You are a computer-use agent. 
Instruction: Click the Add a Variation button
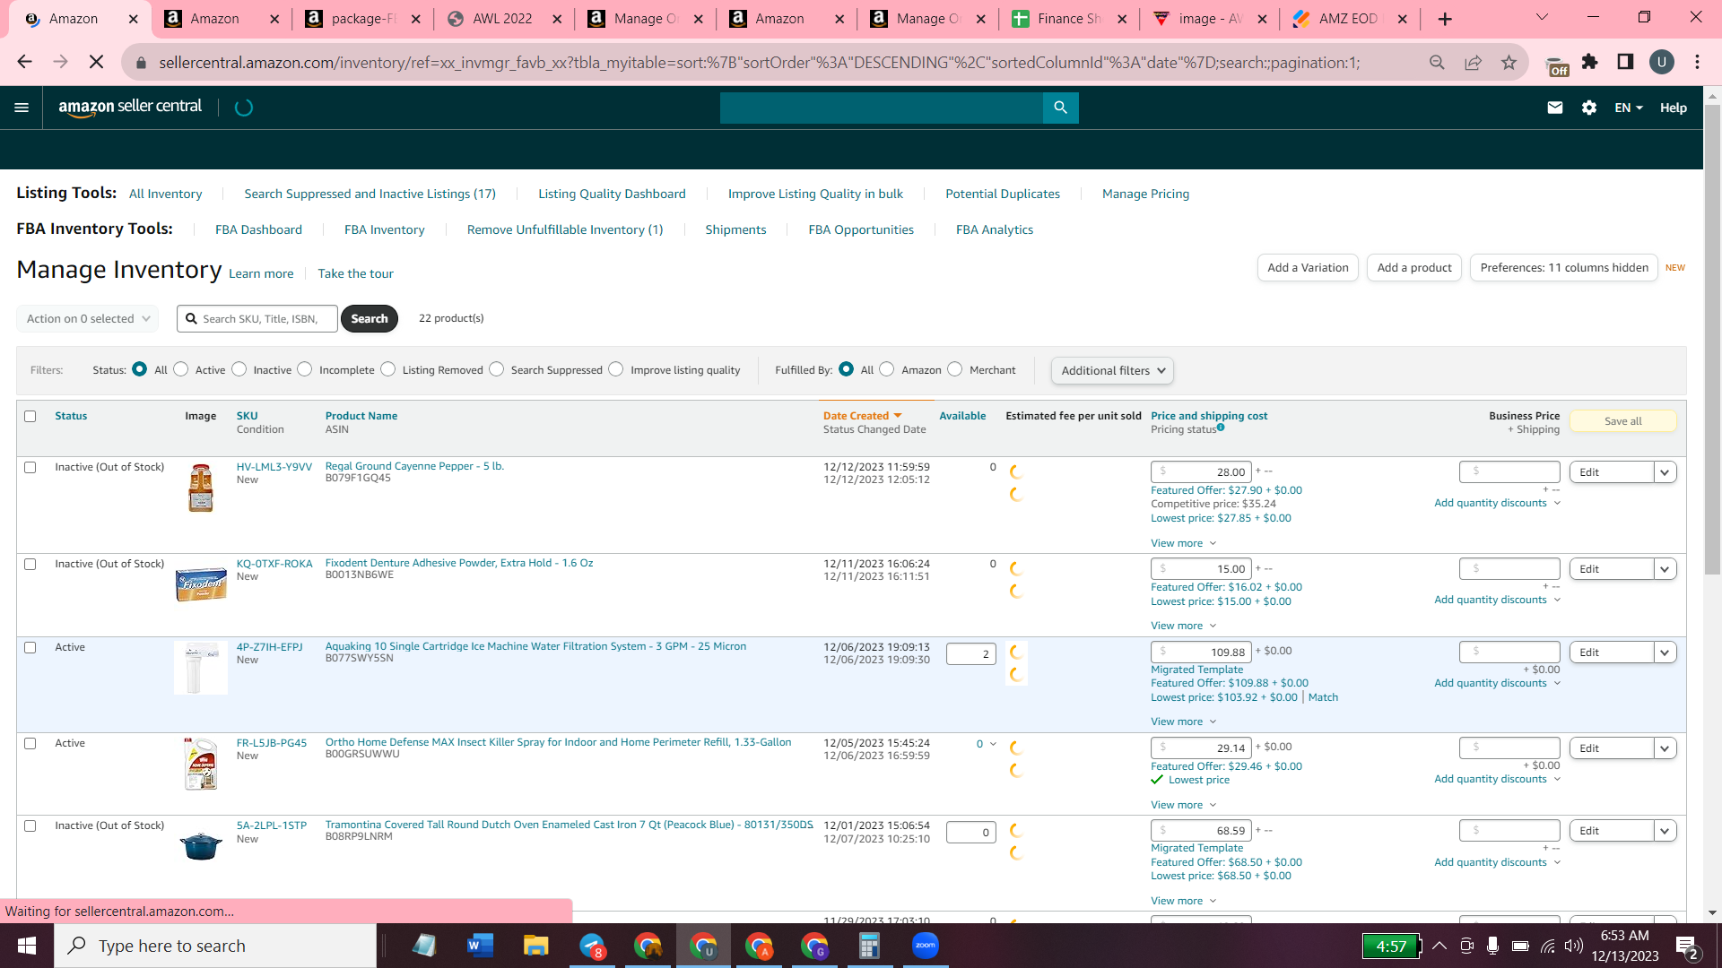click(1308, 268)
